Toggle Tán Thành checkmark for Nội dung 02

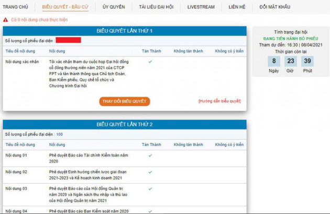tap(150, 171)
